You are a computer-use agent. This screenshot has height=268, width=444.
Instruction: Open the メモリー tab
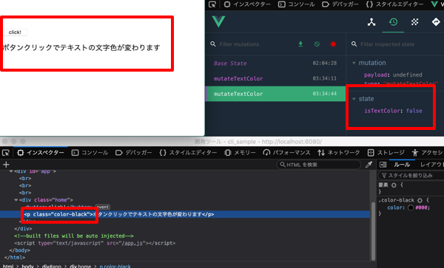[240, 153]
